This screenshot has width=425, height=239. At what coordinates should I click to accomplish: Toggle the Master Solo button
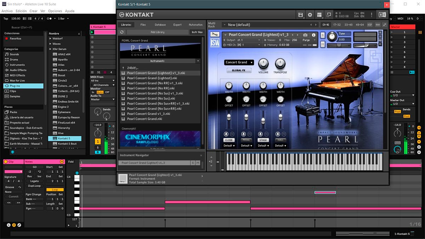tap(397, 143)
